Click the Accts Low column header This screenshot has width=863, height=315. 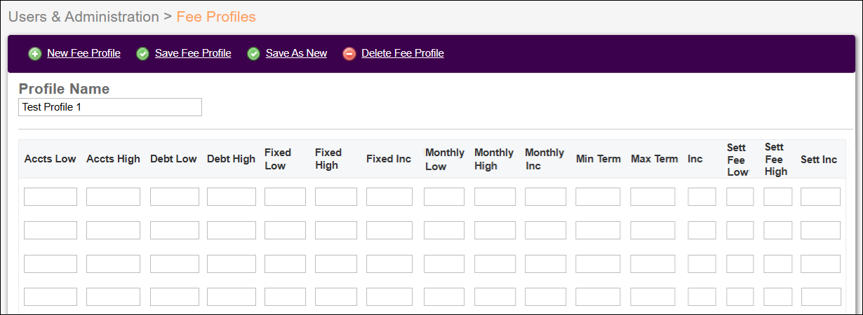point(50,159)
